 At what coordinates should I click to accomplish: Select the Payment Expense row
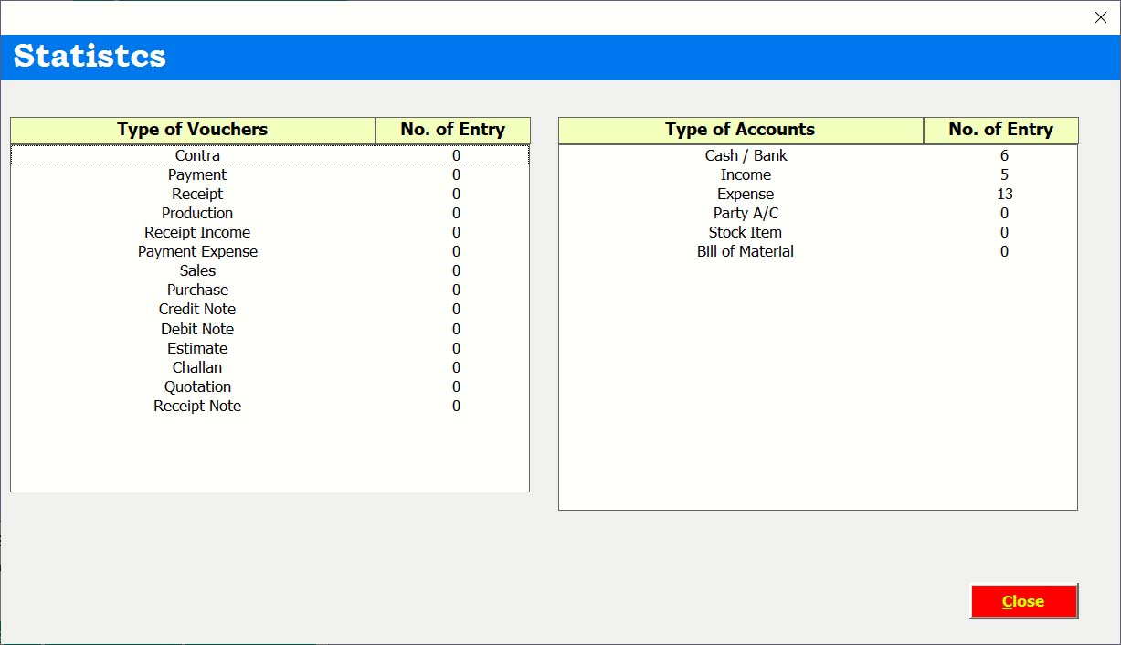[x=197, y=252]
